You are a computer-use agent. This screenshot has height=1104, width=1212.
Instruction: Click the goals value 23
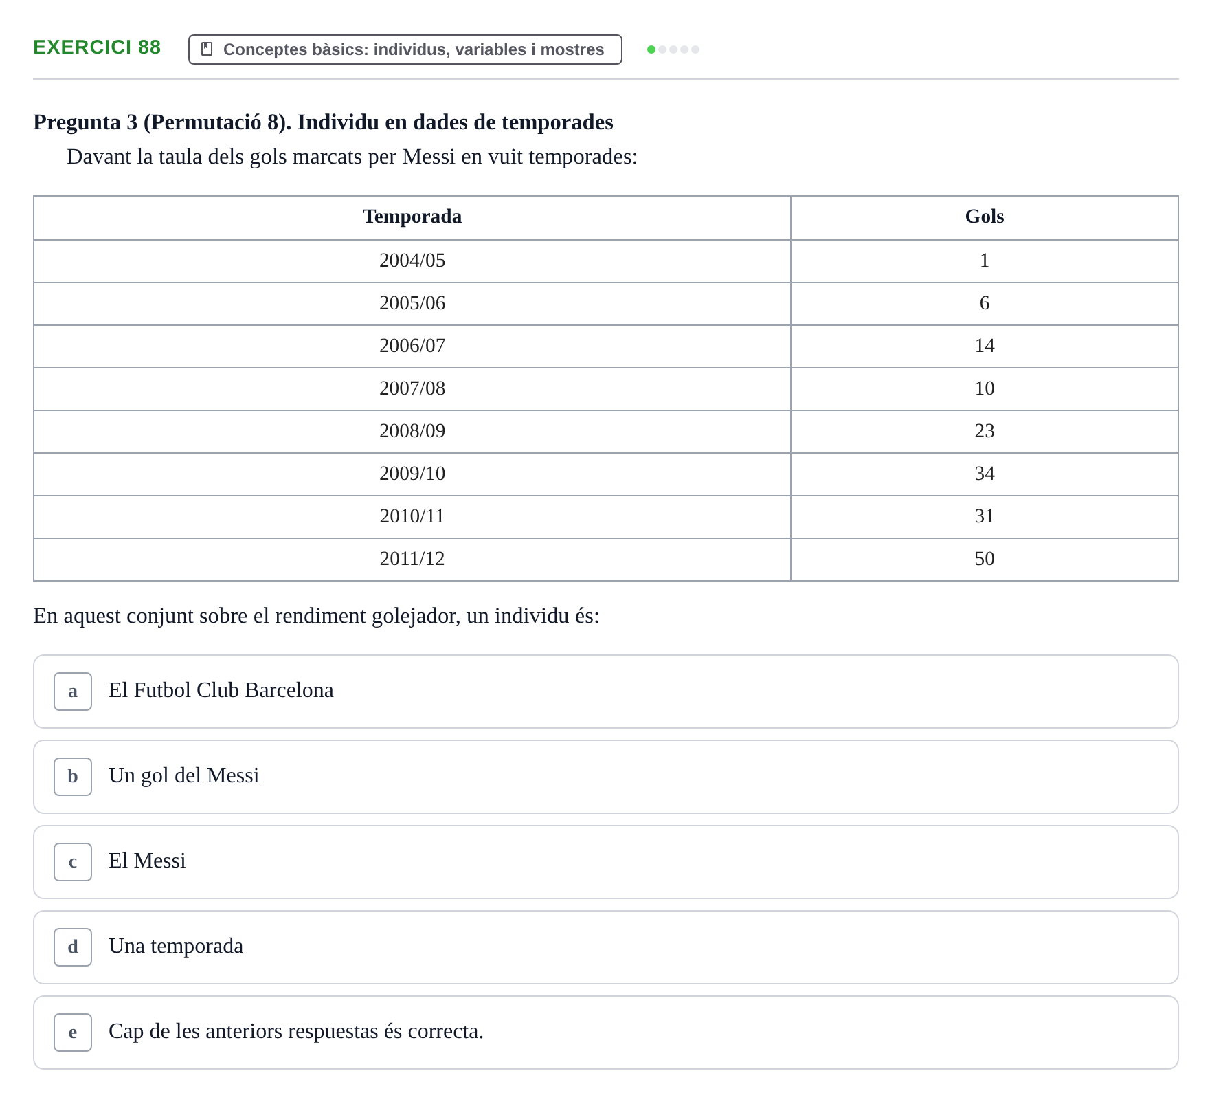pos(985,431)
